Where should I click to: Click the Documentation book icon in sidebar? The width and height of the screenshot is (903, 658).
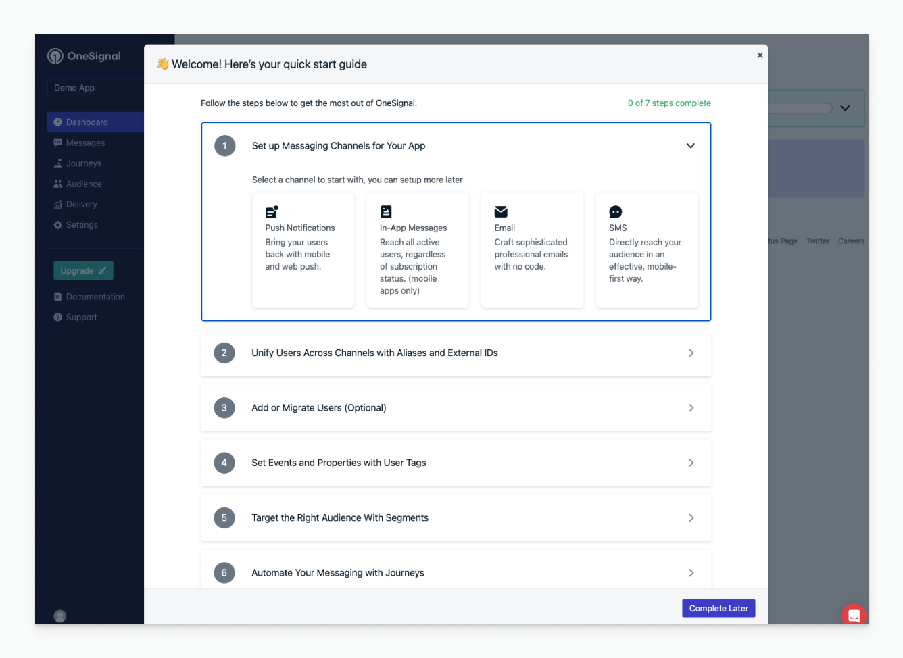[58, 297]
